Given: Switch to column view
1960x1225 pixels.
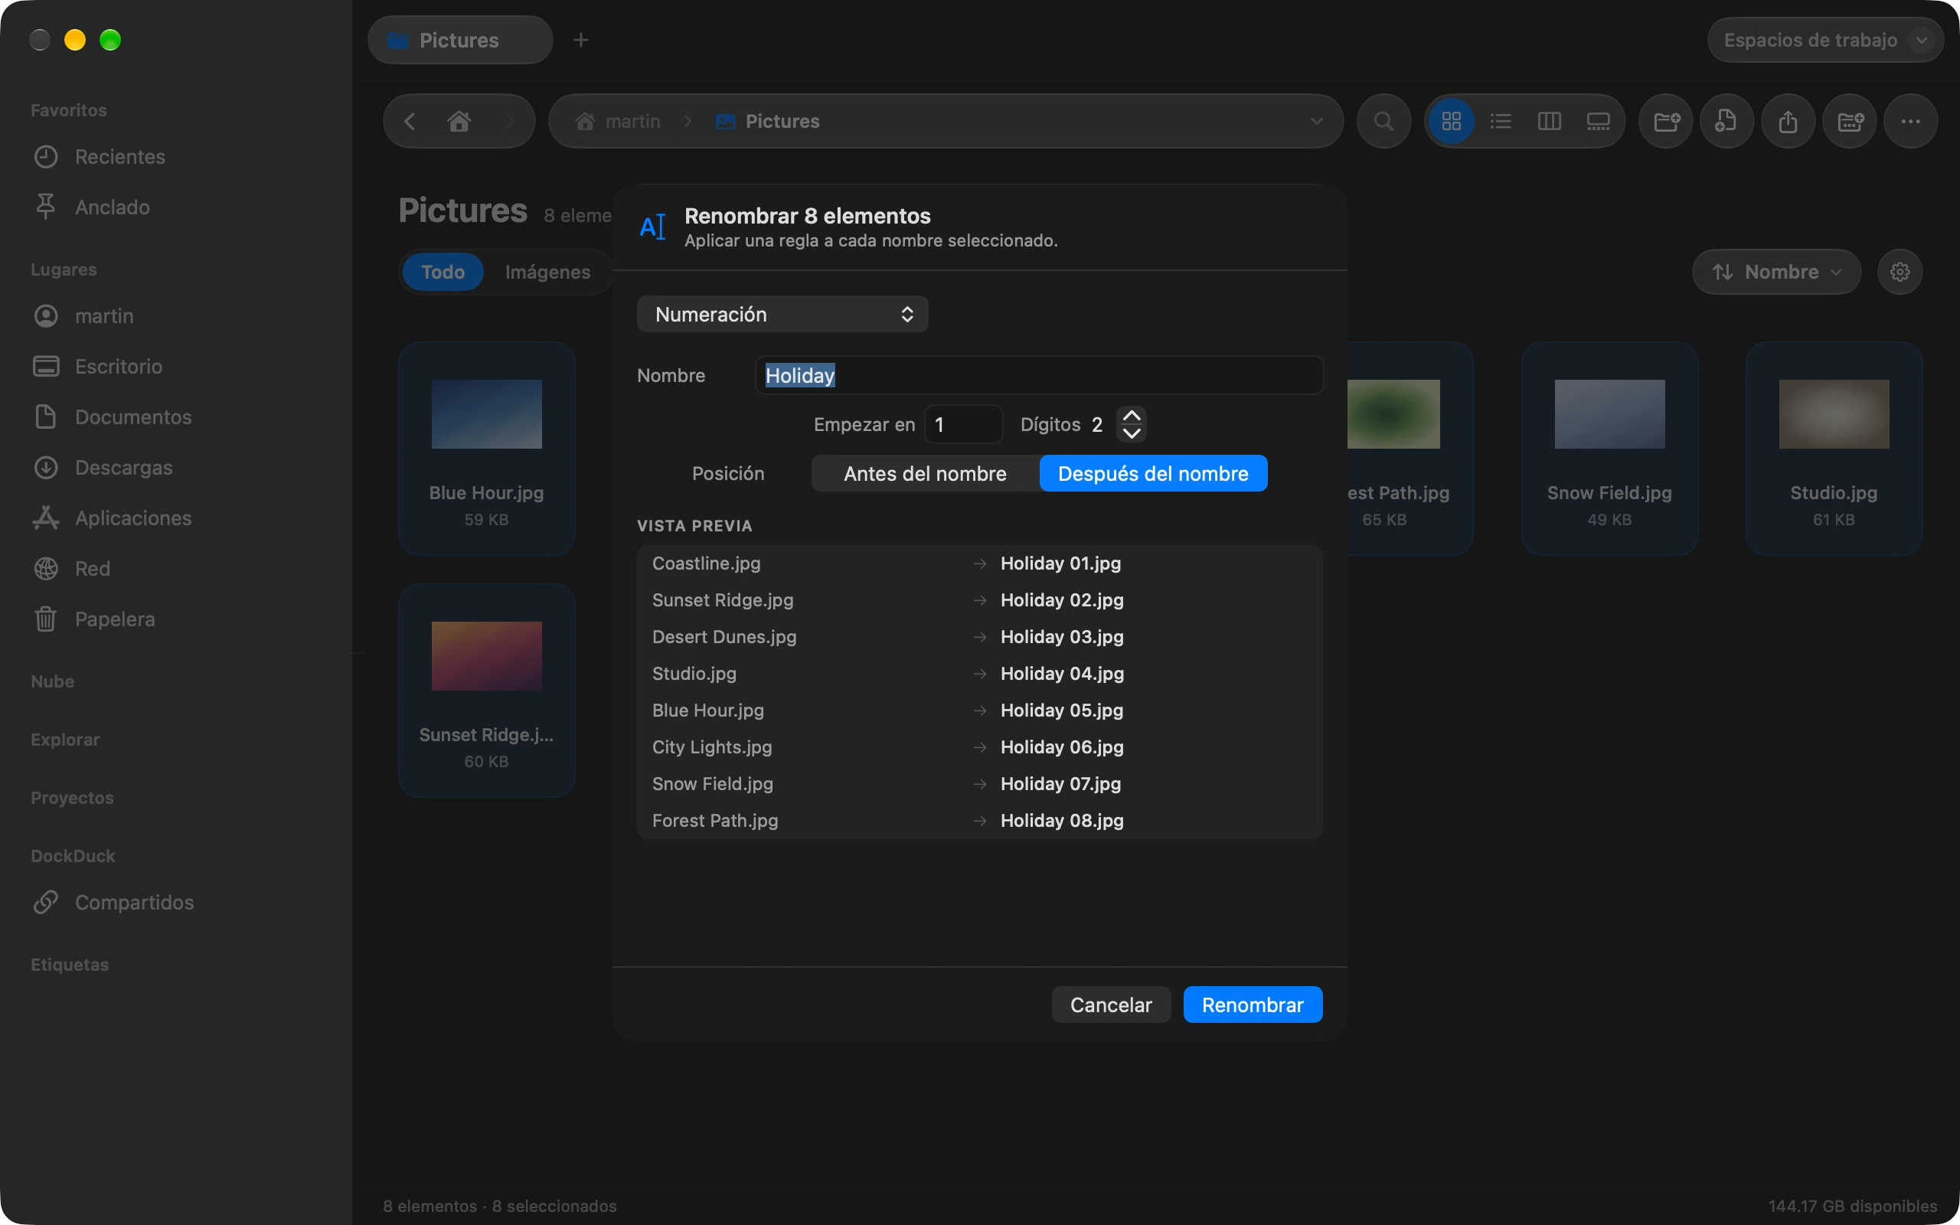Looking at the screenshot, I should (1549, 122).
